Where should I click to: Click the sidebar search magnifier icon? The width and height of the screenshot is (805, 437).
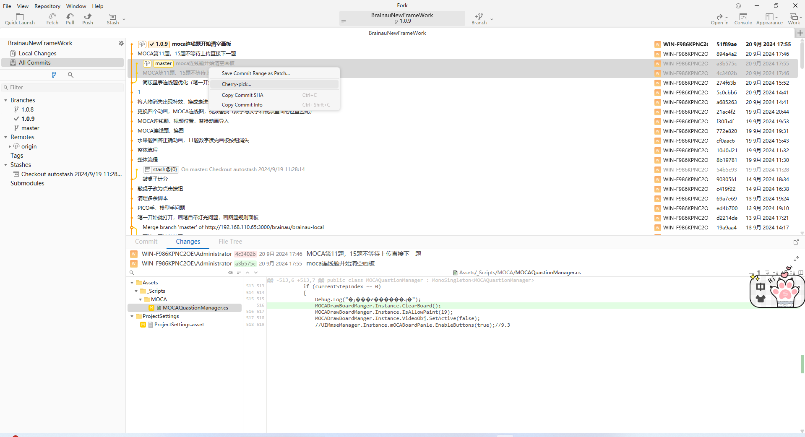pos(70,75)
